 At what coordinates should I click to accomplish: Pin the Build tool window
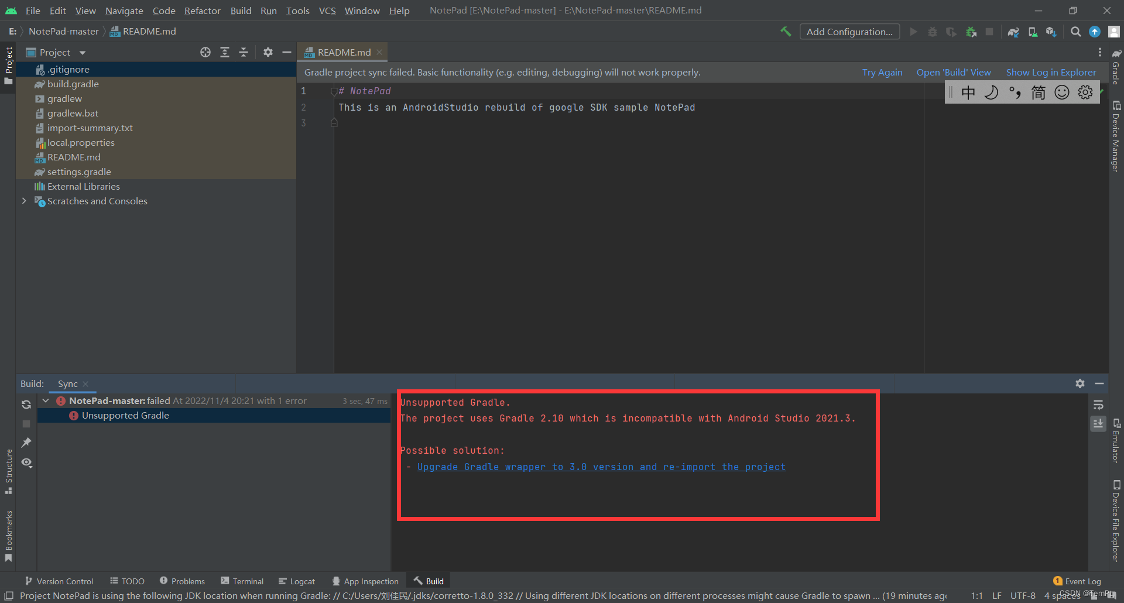pos(26,443)
